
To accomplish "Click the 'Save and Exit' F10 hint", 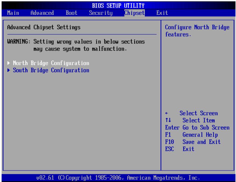I will (x=201, y=142).
